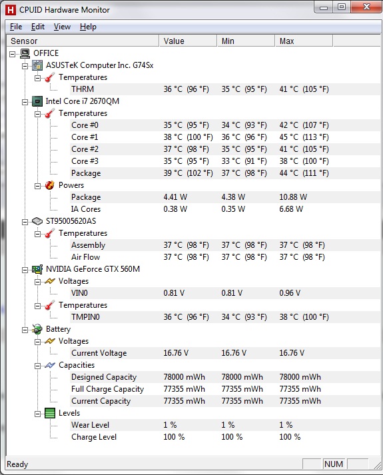Collapse the Battery Capacities group
Screen dimensions: 383x475
click(37, 366)
